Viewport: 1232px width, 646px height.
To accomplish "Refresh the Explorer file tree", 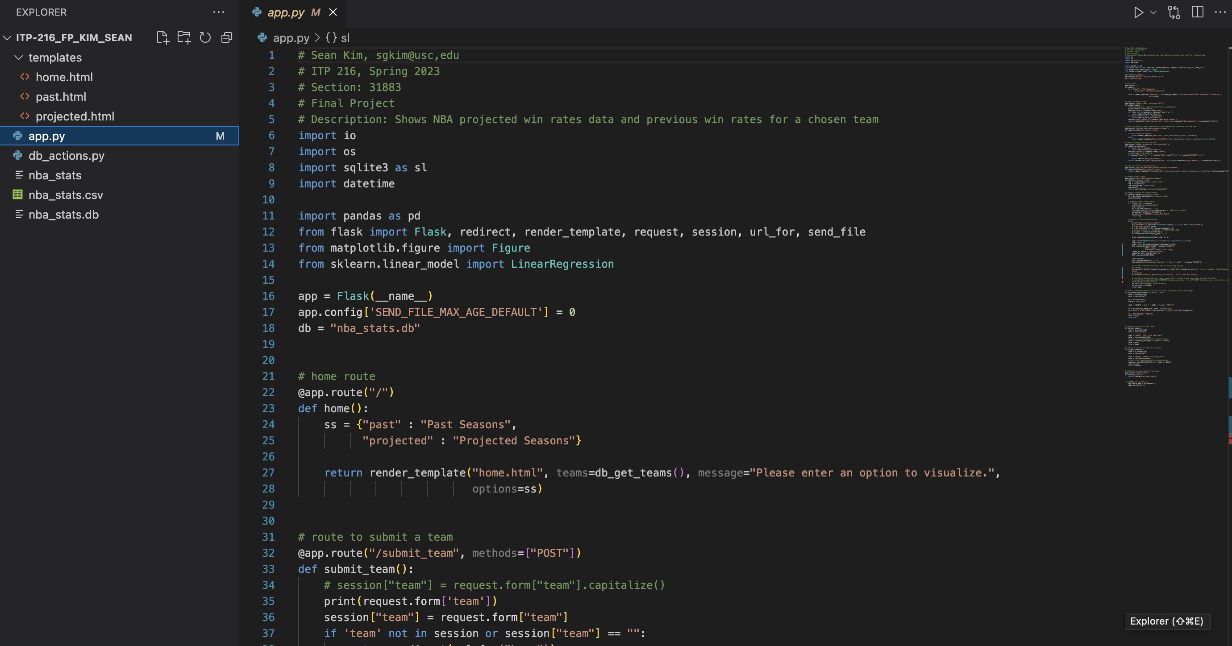I will coord(205,37).
